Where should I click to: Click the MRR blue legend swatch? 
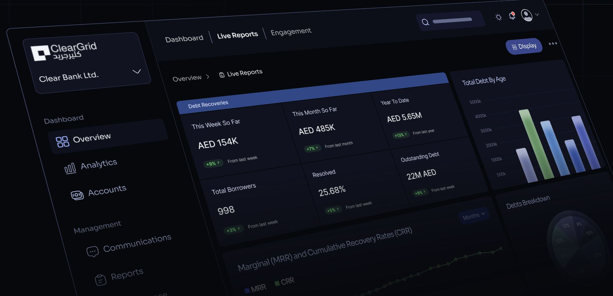pyautogui.click(x=247, y=290)
